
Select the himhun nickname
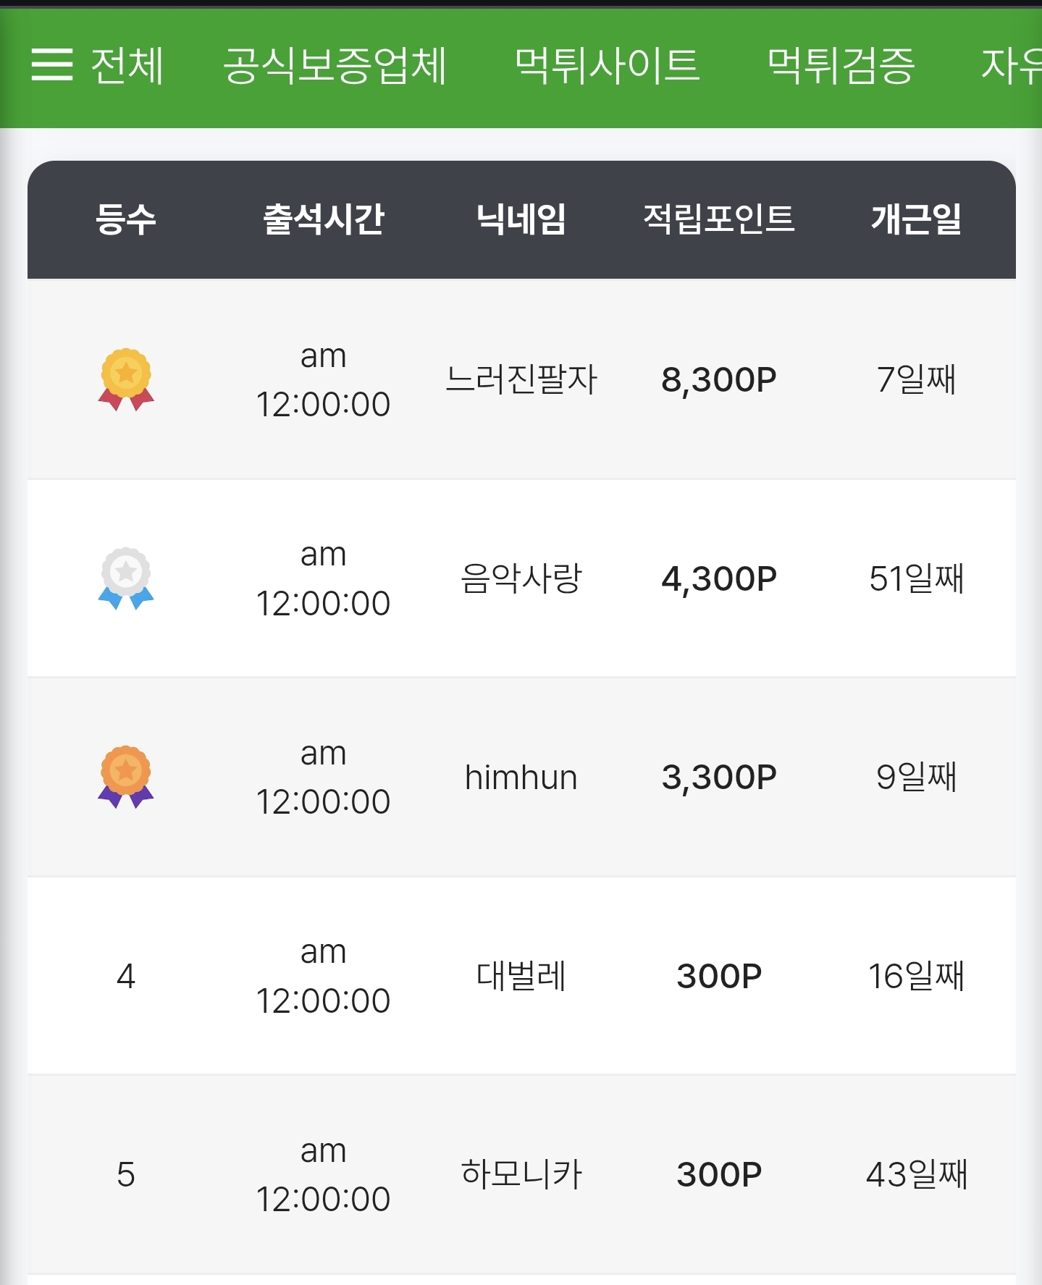[x=521, y=778]
